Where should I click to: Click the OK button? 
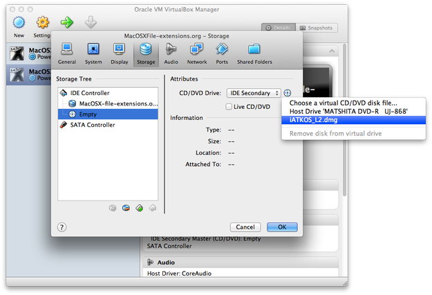(x=282, y=227)
